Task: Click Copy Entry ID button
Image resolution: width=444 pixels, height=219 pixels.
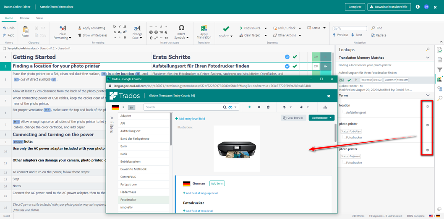Action: (x=294, y=118)
